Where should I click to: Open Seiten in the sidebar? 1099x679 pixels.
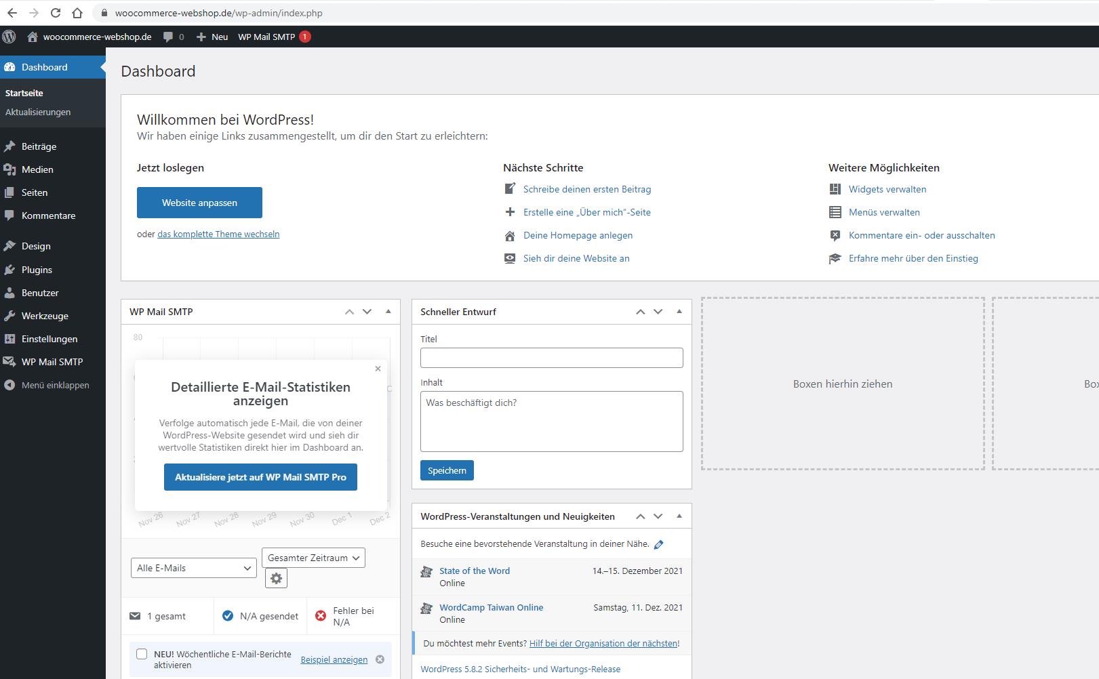click(x=53, y=192)
